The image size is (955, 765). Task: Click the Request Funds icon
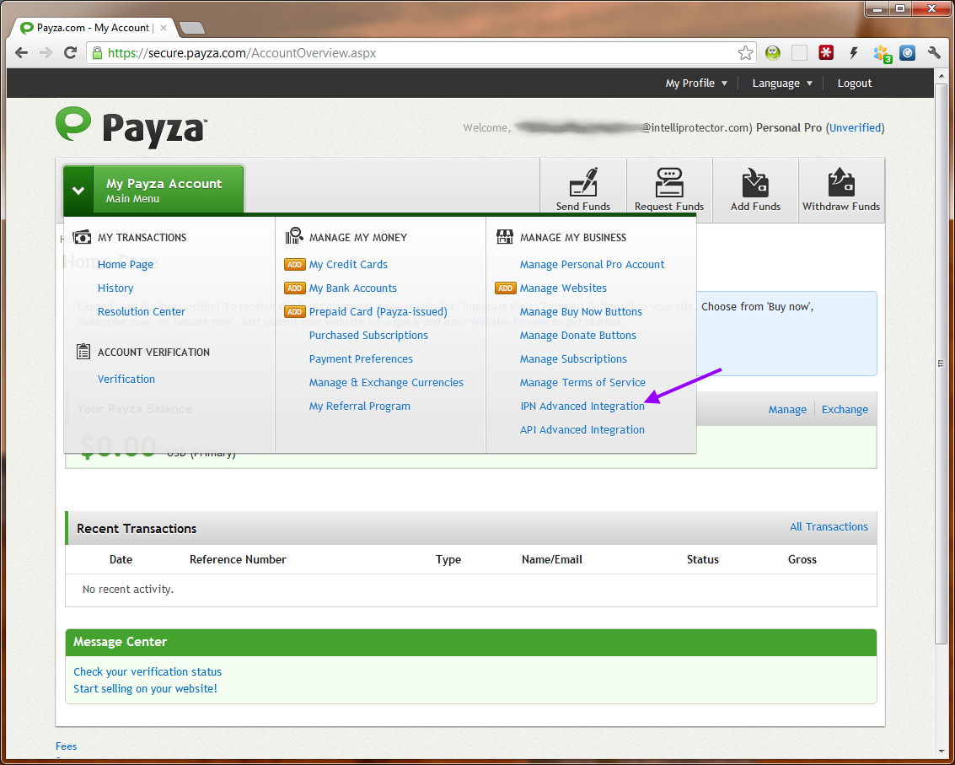point(668,181)
